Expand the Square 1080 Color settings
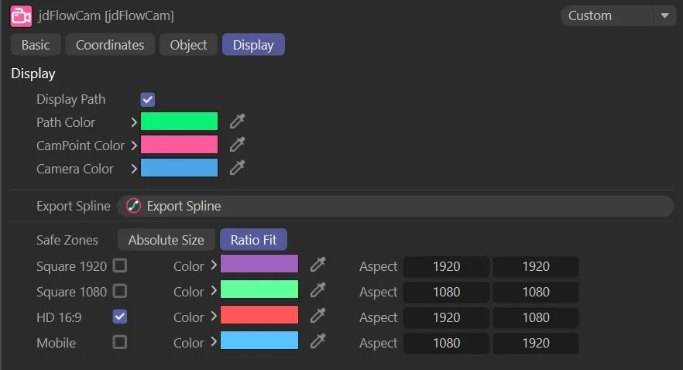This screenshot has width=683, height=370. coord(214,291)
